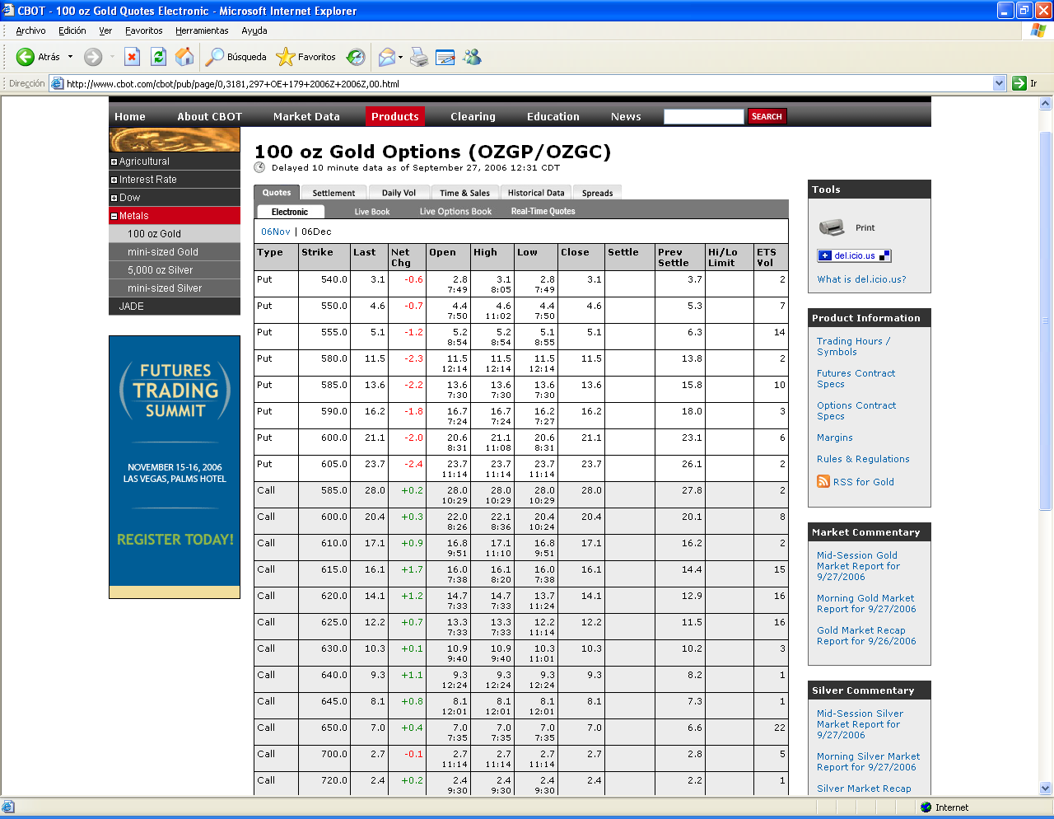
Task: Click the browser Print toolbar icon
Action: 419,57
